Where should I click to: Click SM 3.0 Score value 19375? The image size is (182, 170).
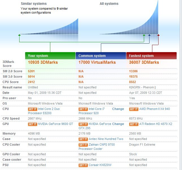(133, 76)
